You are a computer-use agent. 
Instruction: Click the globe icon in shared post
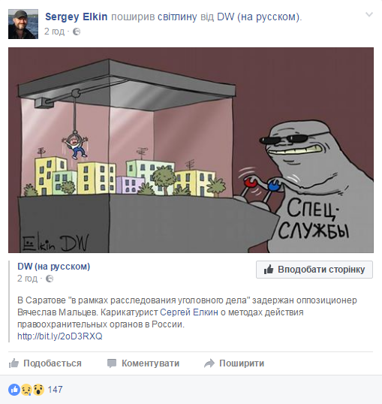(50, 279)
